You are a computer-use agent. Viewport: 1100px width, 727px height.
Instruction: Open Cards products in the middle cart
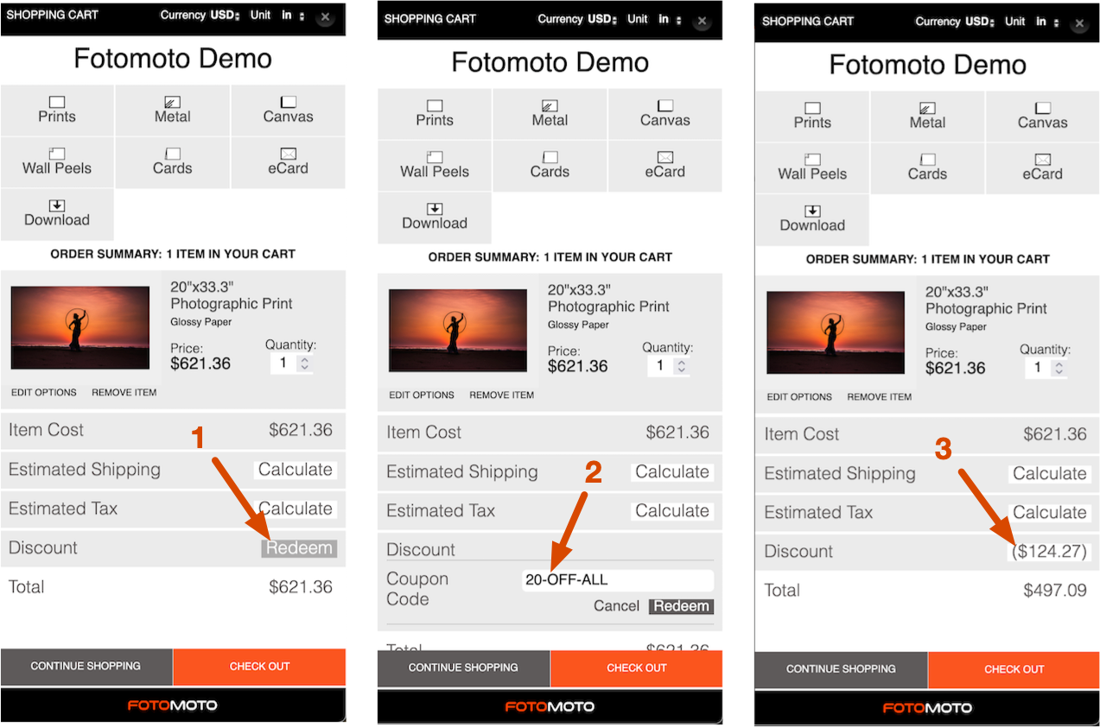(550, 165)
